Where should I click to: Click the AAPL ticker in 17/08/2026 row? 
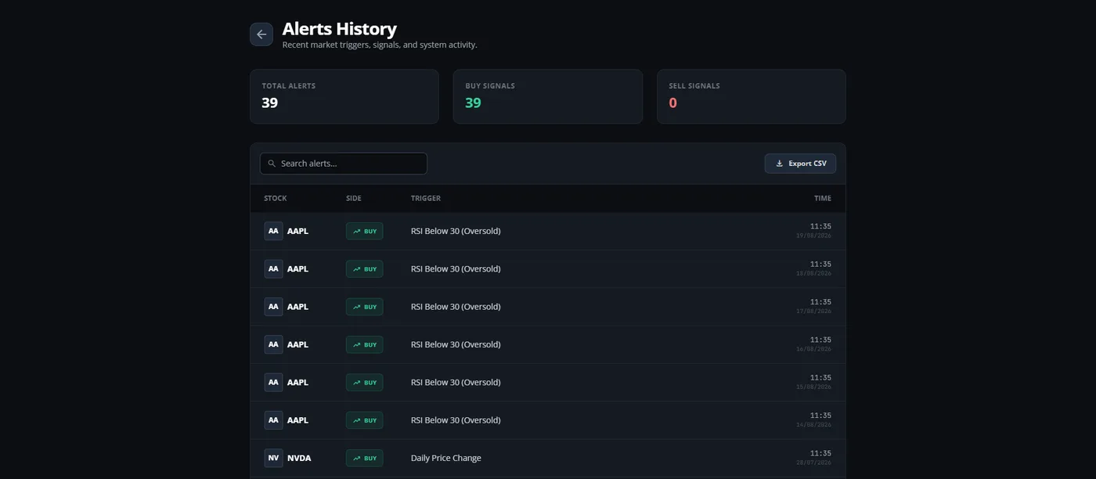pos(297,307)
